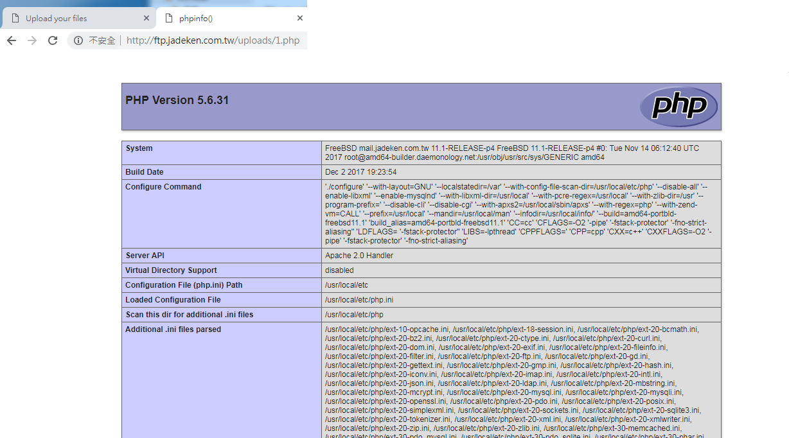Click the /usr/local/etc/php value
The image size is (789, 438).
click(354, 315)
